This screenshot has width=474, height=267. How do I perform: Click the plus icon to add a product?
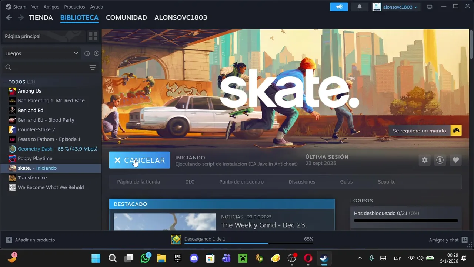9,240
